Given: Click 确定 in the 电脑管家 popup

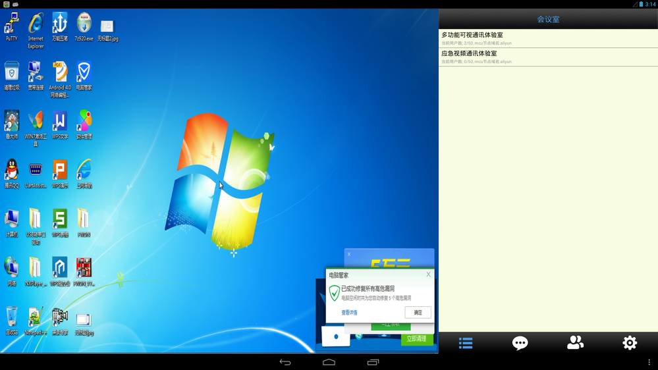Looking at the screenshot, I should coord(418,313).
